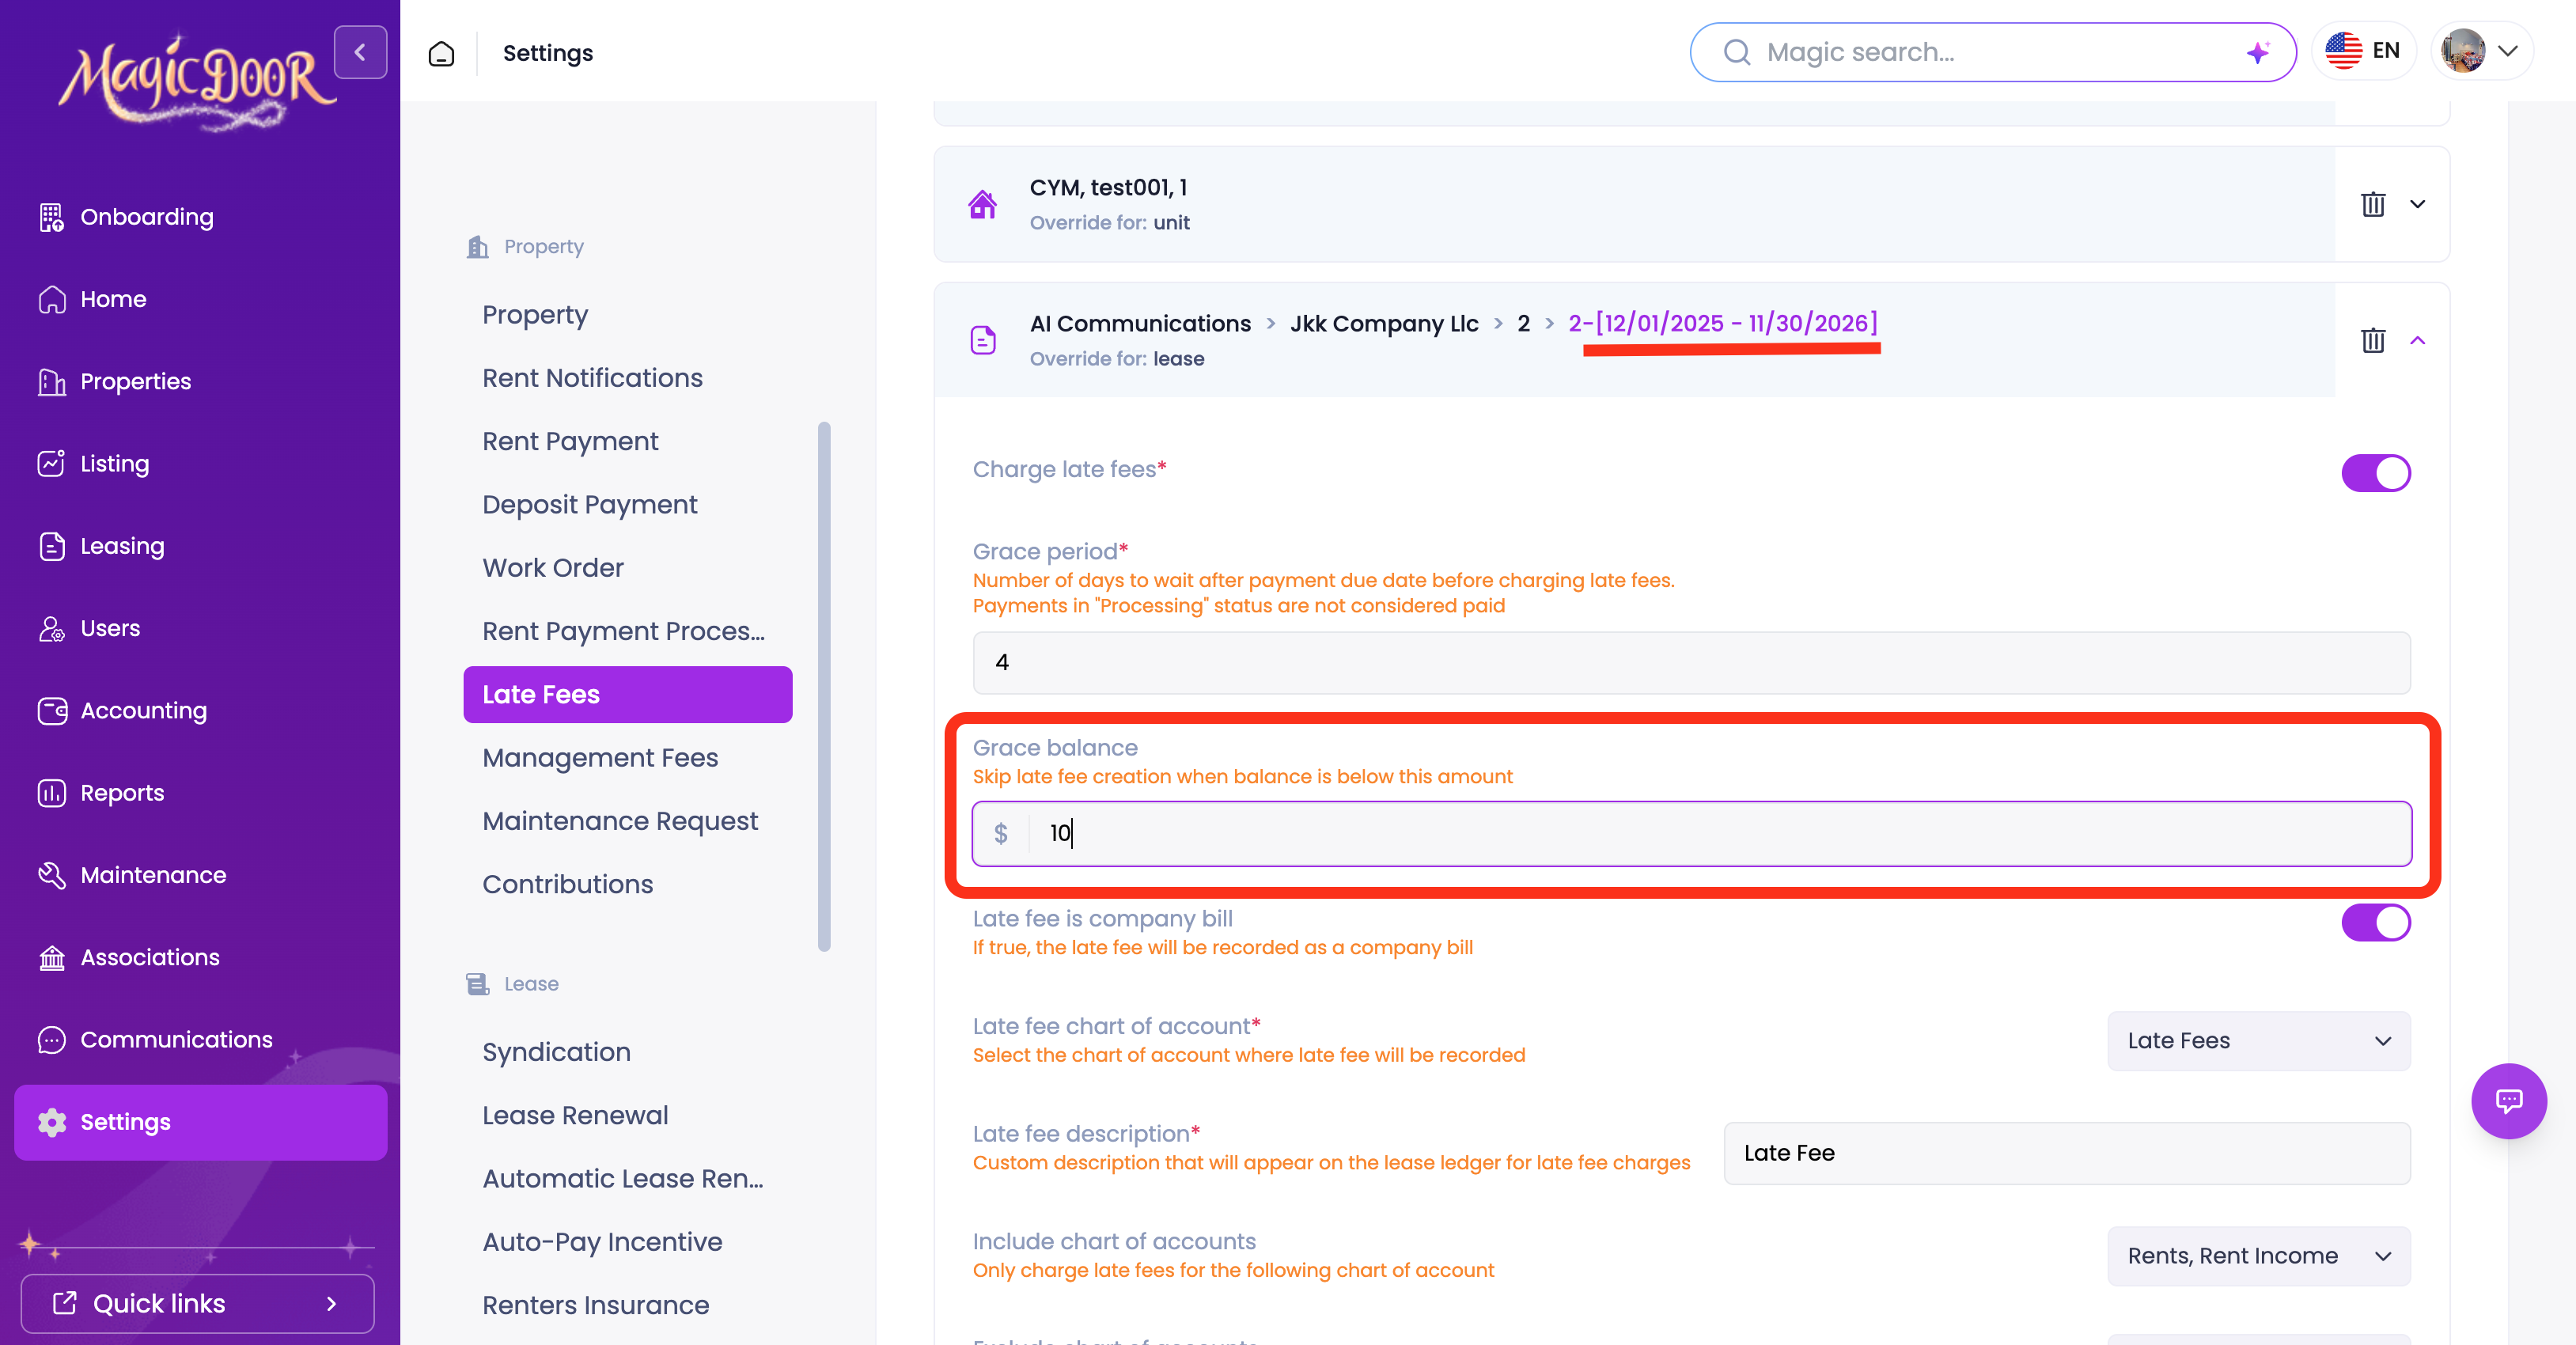This screenshot has height=1345, width=2576.
Task: Collapse the sidebar with arrow button
Action: [x=360, y=52]
